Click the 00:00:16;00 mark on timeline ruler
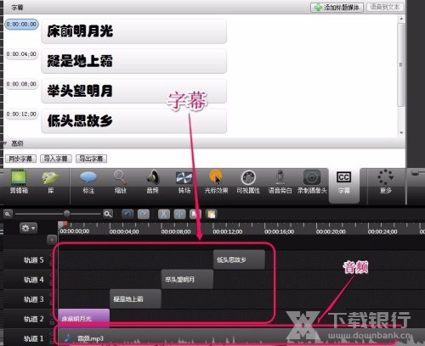Image resolution: width=425 pixels, height=346 pixels. point(279,232)
